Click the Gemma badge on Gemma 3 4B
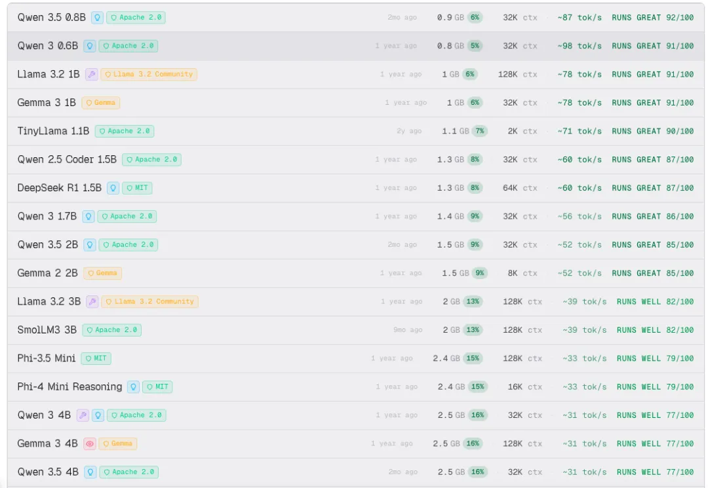Viewport: 708px width, 488px height. 118,444
